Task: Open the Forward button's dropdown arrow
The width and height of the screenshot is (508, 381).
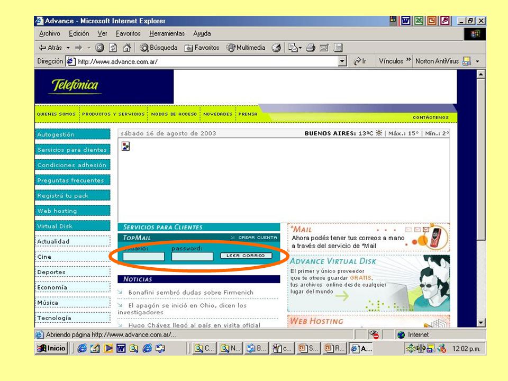Action: click(x=89, y=48)
